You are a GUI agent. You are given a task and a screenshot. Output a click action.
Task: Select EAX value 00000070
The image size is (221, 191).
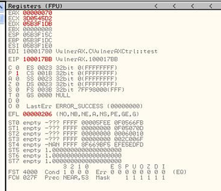(37, 13)
